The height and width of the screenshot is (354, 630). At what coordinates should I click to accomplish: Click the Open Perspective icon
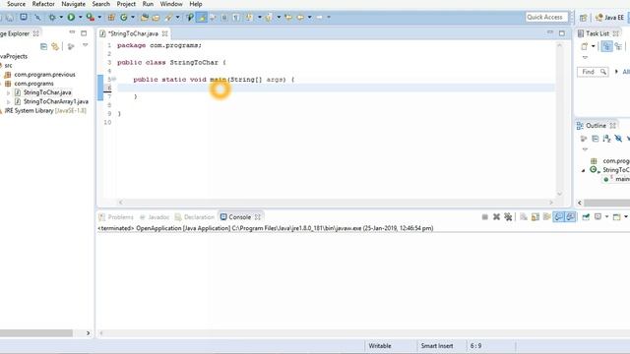tap(584, 18)
